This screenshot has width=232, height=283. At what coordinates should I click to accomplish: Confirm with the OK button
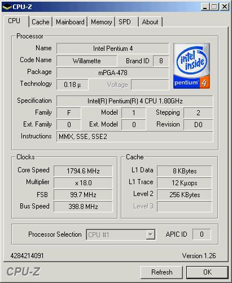[207, 272]
